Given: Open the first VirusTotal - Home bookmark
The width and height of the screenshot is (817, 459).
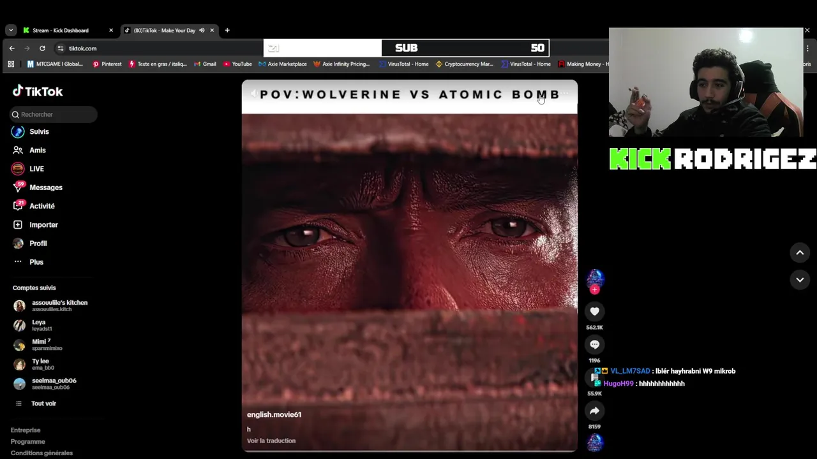Looking at the screenshot, I should tap(403, 64).
